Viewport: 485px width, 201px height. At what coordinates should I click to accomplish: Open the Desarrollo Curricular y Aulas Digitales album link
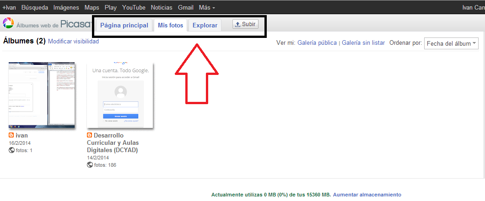tap(113, 143)
